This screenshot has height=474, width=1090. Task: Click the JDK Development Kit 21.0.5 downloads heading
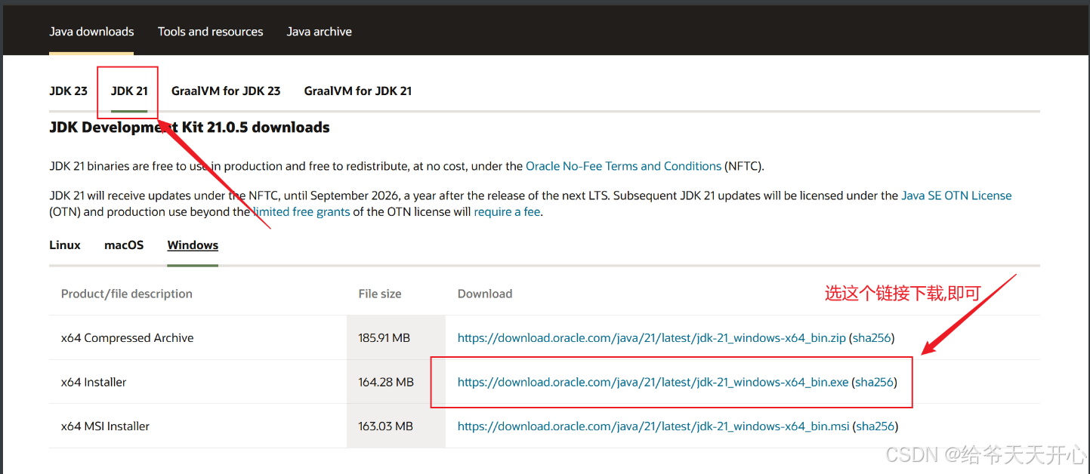(x=190, y=128)
